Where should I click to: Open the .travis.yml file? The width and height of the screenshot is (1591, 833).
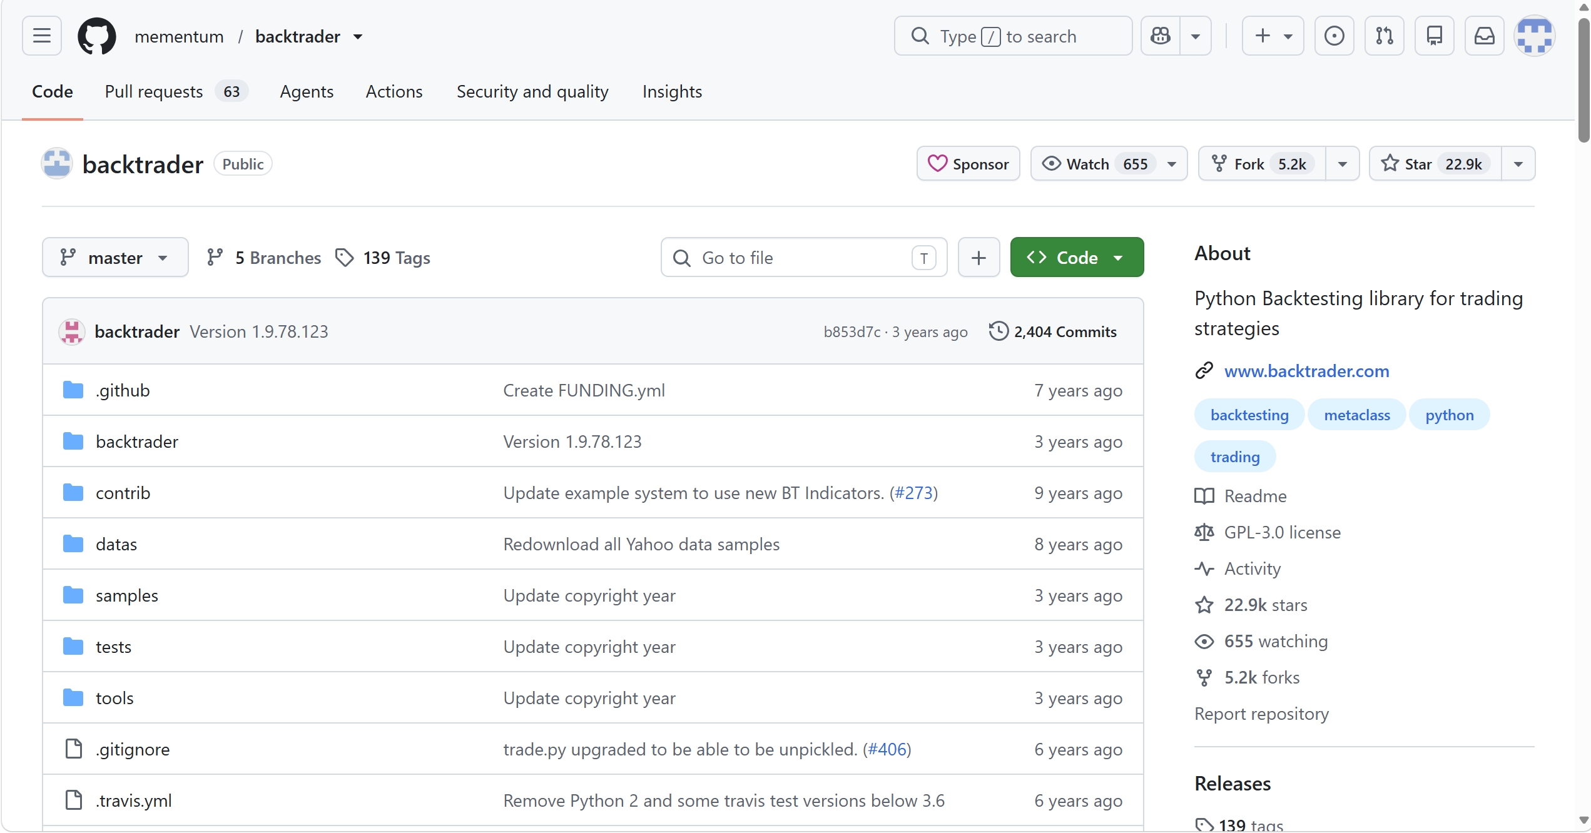134,800
